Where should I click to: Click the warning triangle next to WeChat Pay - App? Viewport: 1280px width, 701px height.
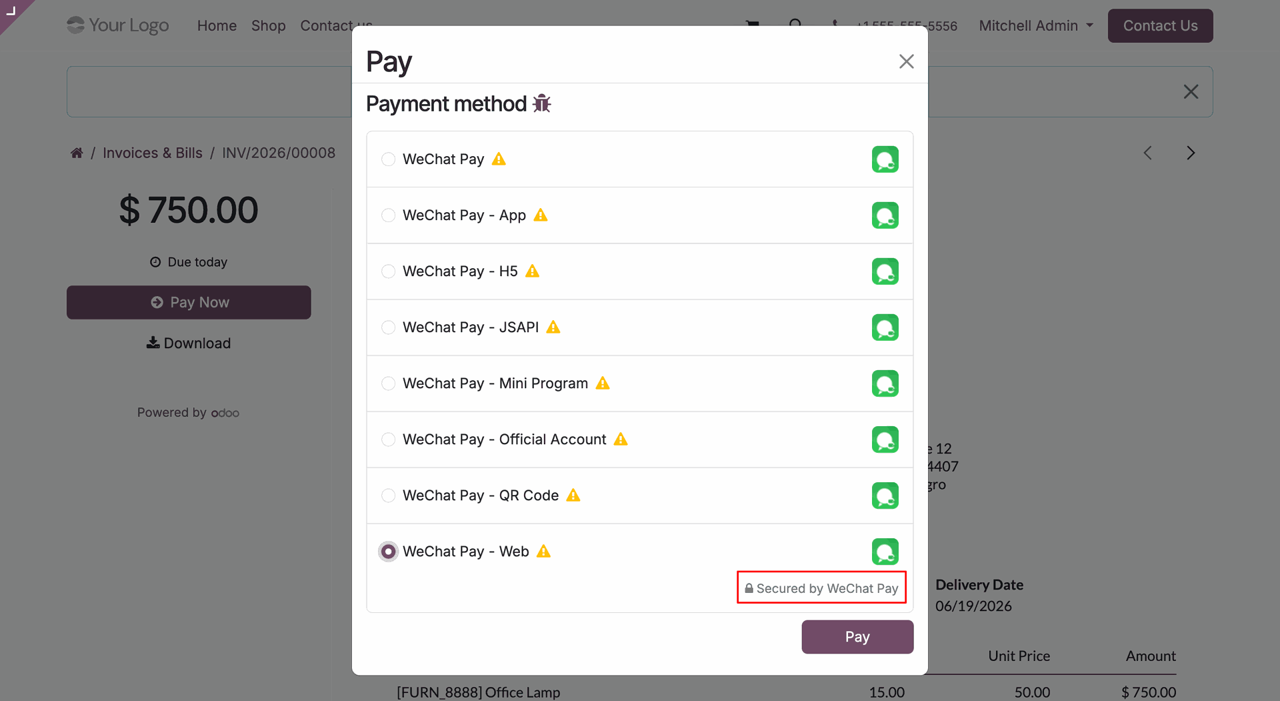tap(541, 215)
